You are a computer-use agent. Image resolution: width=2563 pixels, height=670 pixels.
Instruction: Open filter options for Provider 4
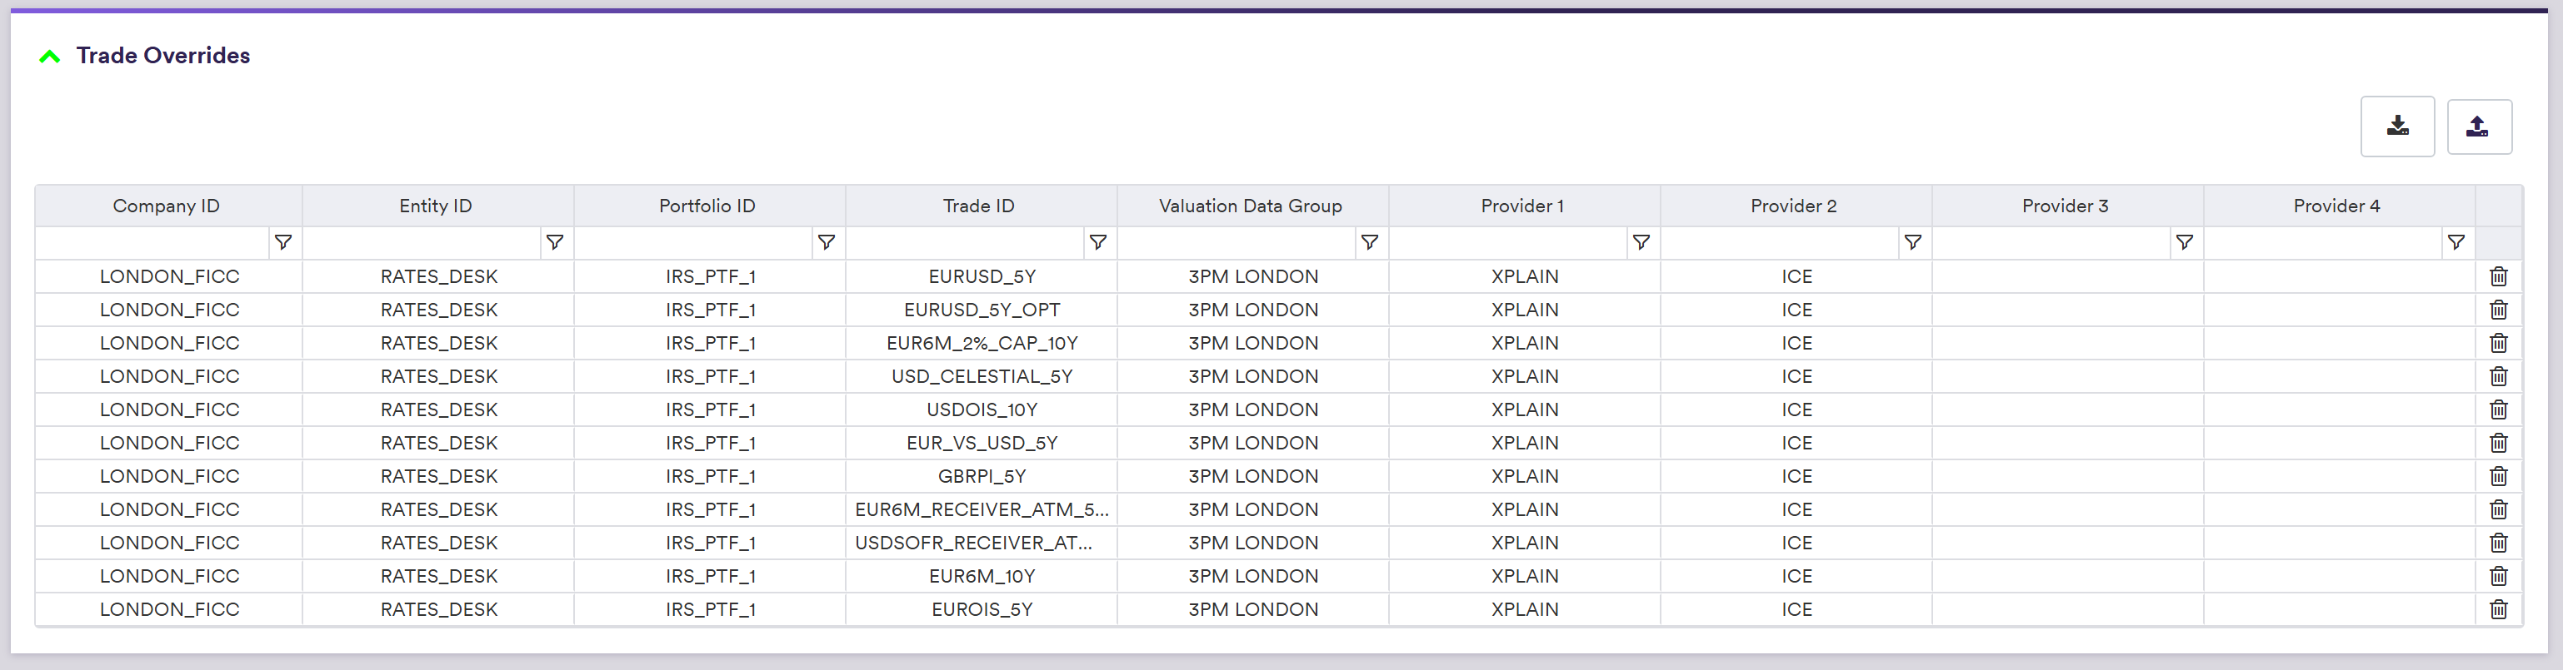pos(2456,242)
